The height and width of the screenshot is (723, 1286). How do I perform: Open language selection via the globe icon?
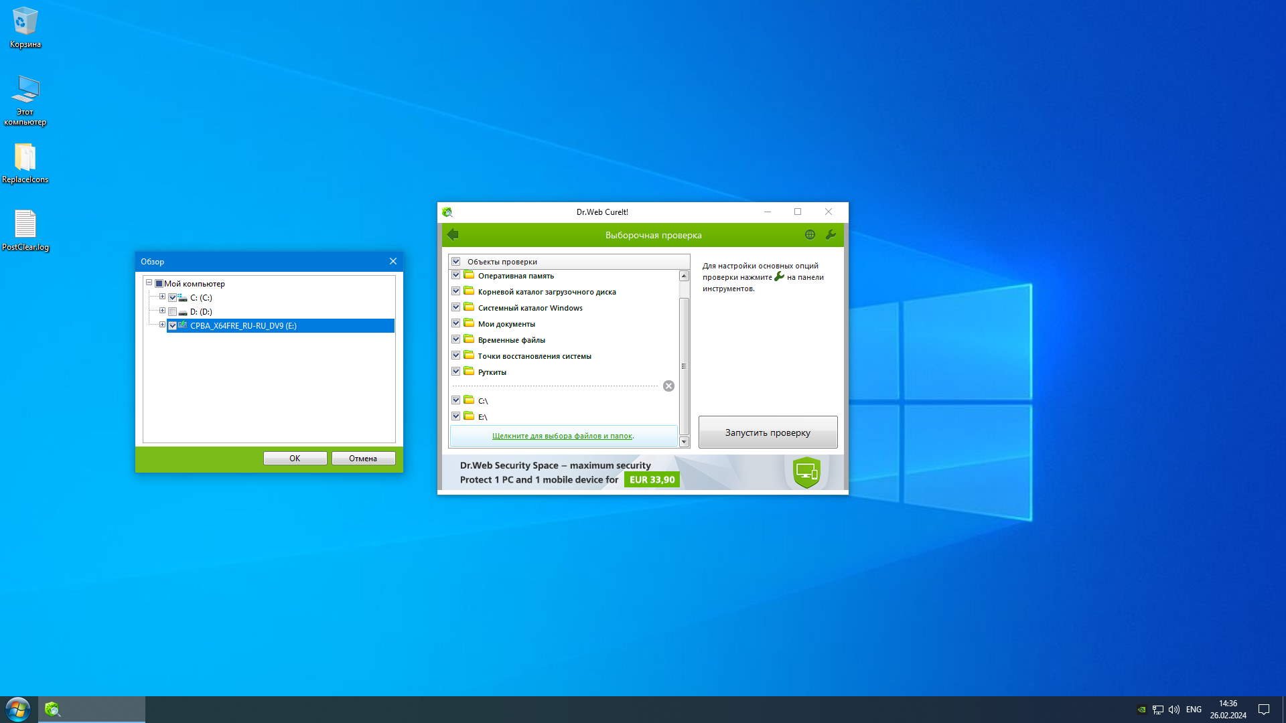tap(810, 234)
